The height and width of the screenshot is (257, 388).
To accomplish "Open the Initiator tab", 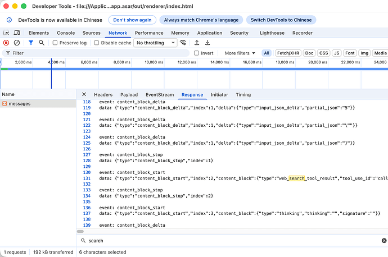I will coord(219,95).
